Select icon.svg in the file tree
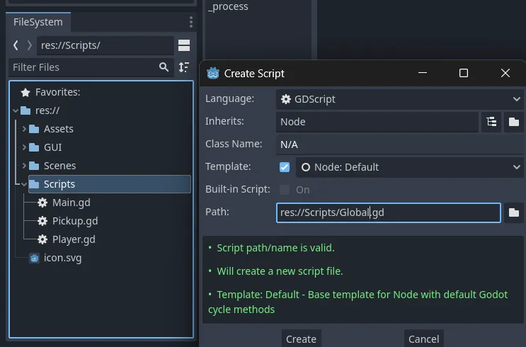Image resolution: width=526 pixels, height=347 pixels. pyautogui.click(x=63, y=258)
